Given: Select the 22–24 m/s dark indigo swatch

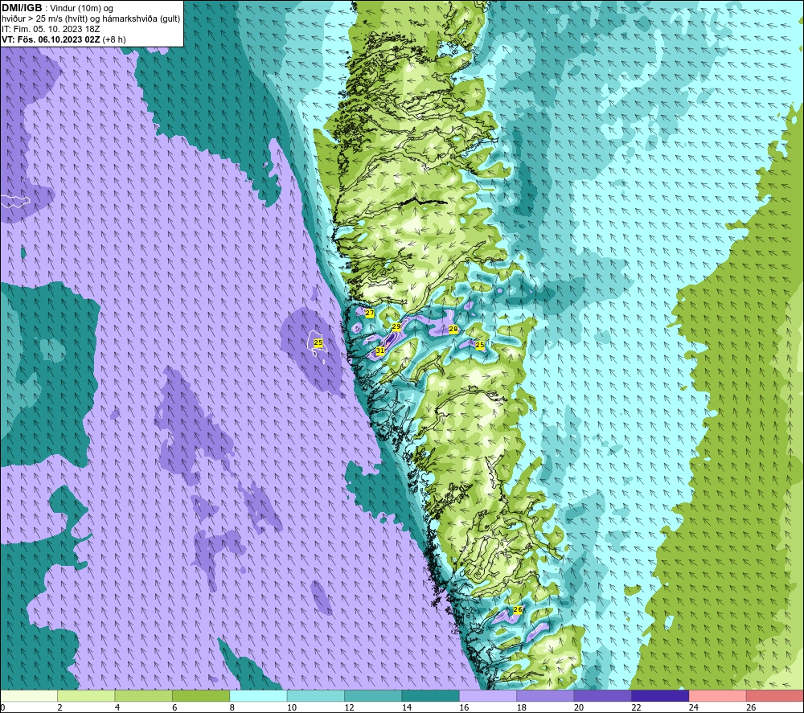Looking at the screenshot, I should (x=660, y=695).
